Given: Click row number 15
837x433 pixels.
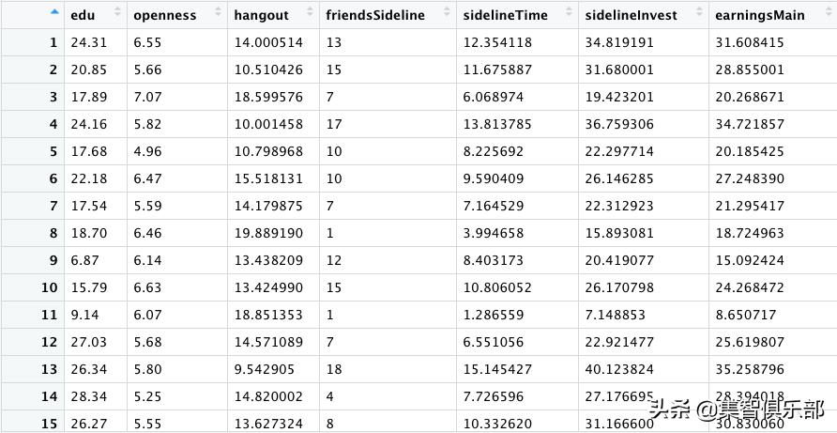Looking at the screenshot, I should coord(49,424).
